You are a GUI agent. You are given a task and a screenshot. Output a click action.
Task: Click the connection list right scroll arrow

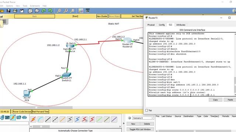tap(120, 126)
